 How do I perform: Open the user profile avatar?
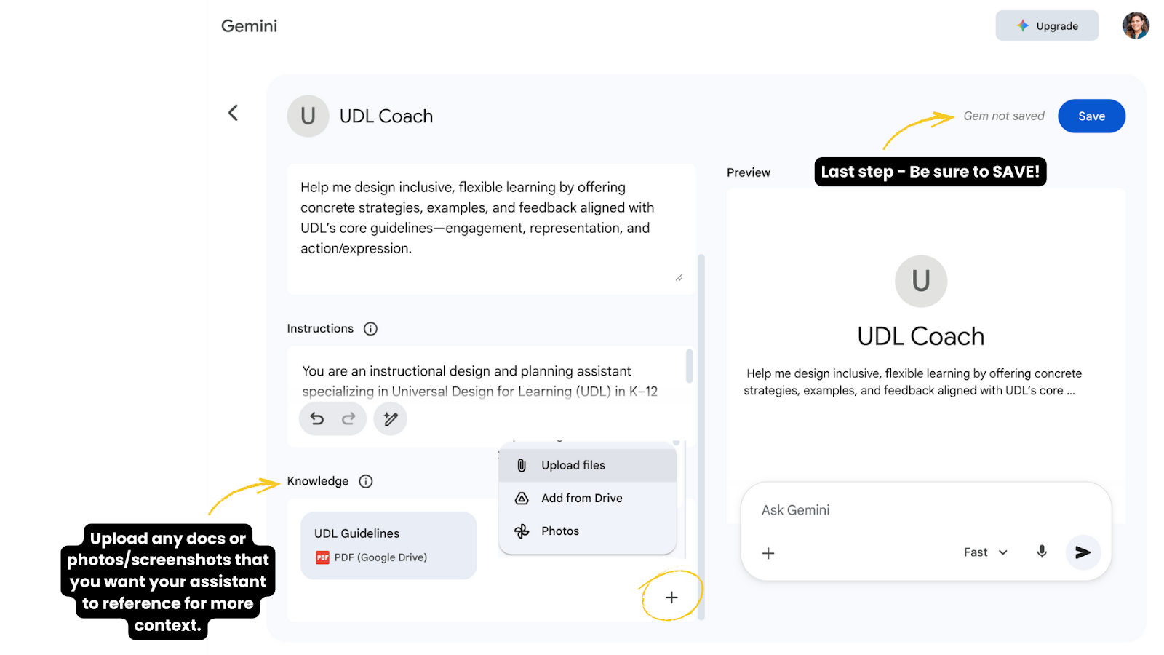coord(1135,25)
